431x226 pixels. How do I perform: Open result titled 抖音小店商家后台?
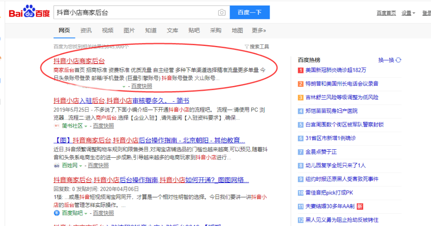(79, 61)
